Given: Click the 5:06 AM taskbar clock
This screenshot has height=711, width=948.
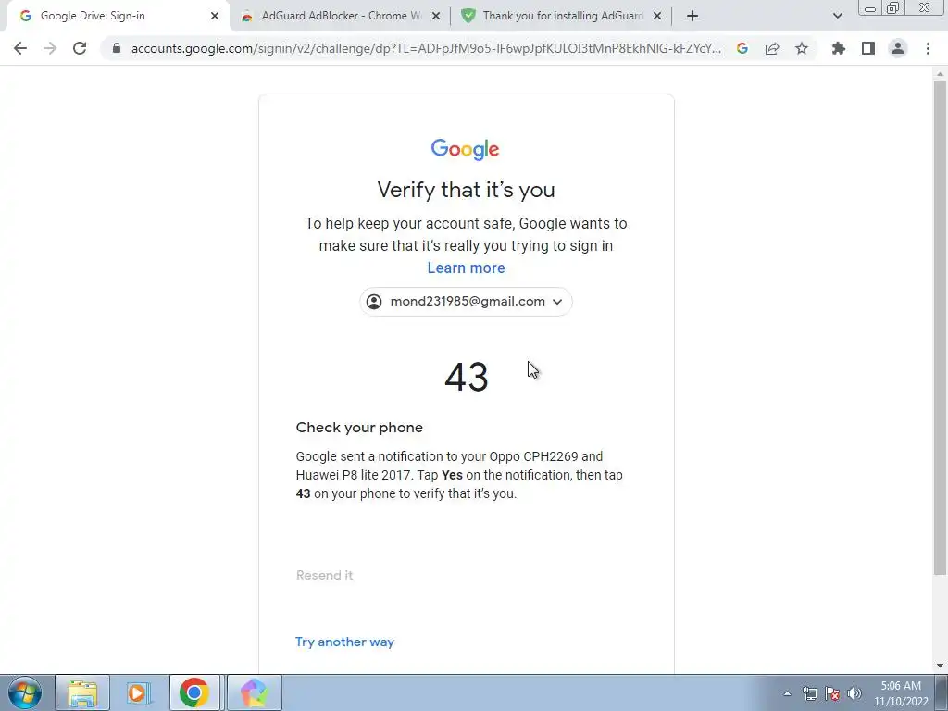Looking at the screenshot, I should click(x=901, y=693).
